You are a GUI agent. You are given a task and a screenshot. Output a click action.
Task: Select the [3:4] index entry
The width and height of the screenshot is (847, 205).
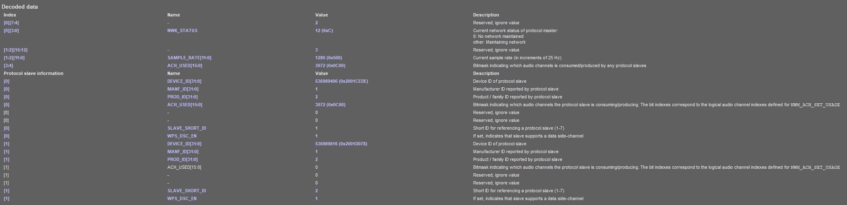8,66
